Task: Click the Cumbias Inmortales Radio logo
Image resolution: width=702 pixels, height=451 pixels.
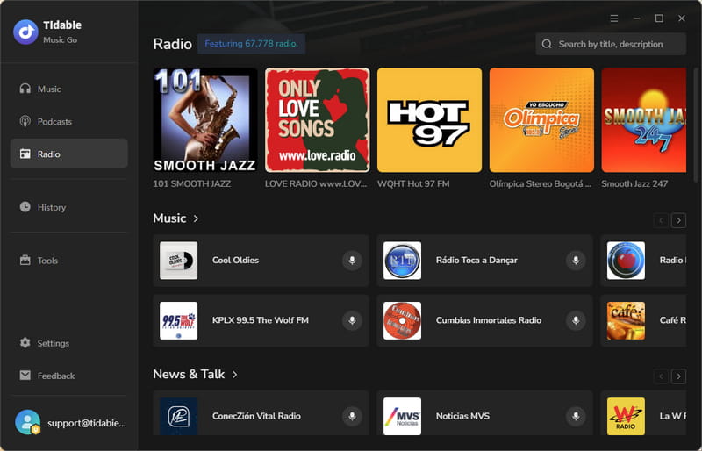Action: 402,320
